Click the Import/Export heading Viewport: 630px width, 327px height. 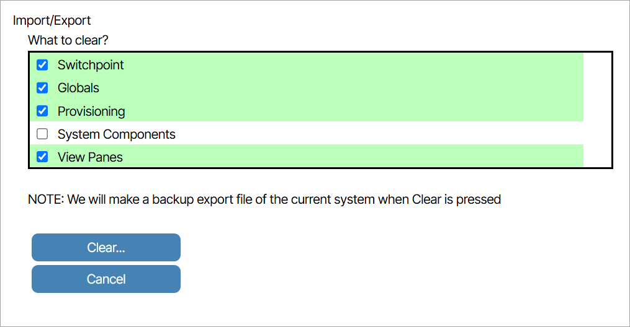pyautogui.click(x=52, y=20)
